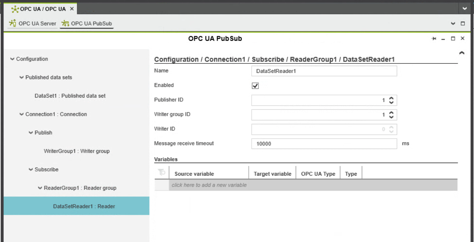Click the OPC UA PubSub icon

pyautogui.click(x=65, y=23)
